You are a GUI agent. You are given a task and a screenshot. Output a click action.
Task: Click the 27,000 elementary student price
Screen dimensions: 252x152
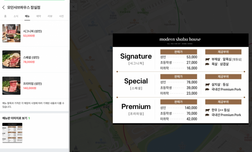(x=192, y=62)
